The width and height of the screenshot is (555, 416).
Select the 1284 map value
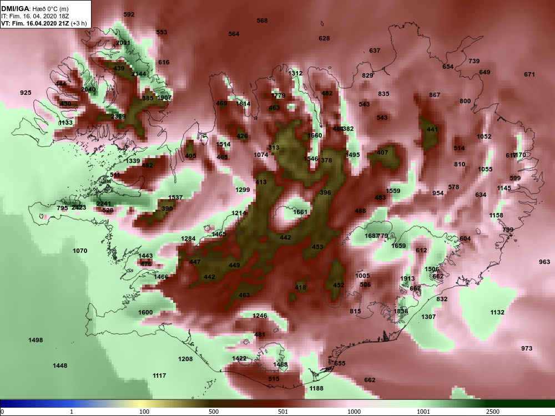[188, 239]
